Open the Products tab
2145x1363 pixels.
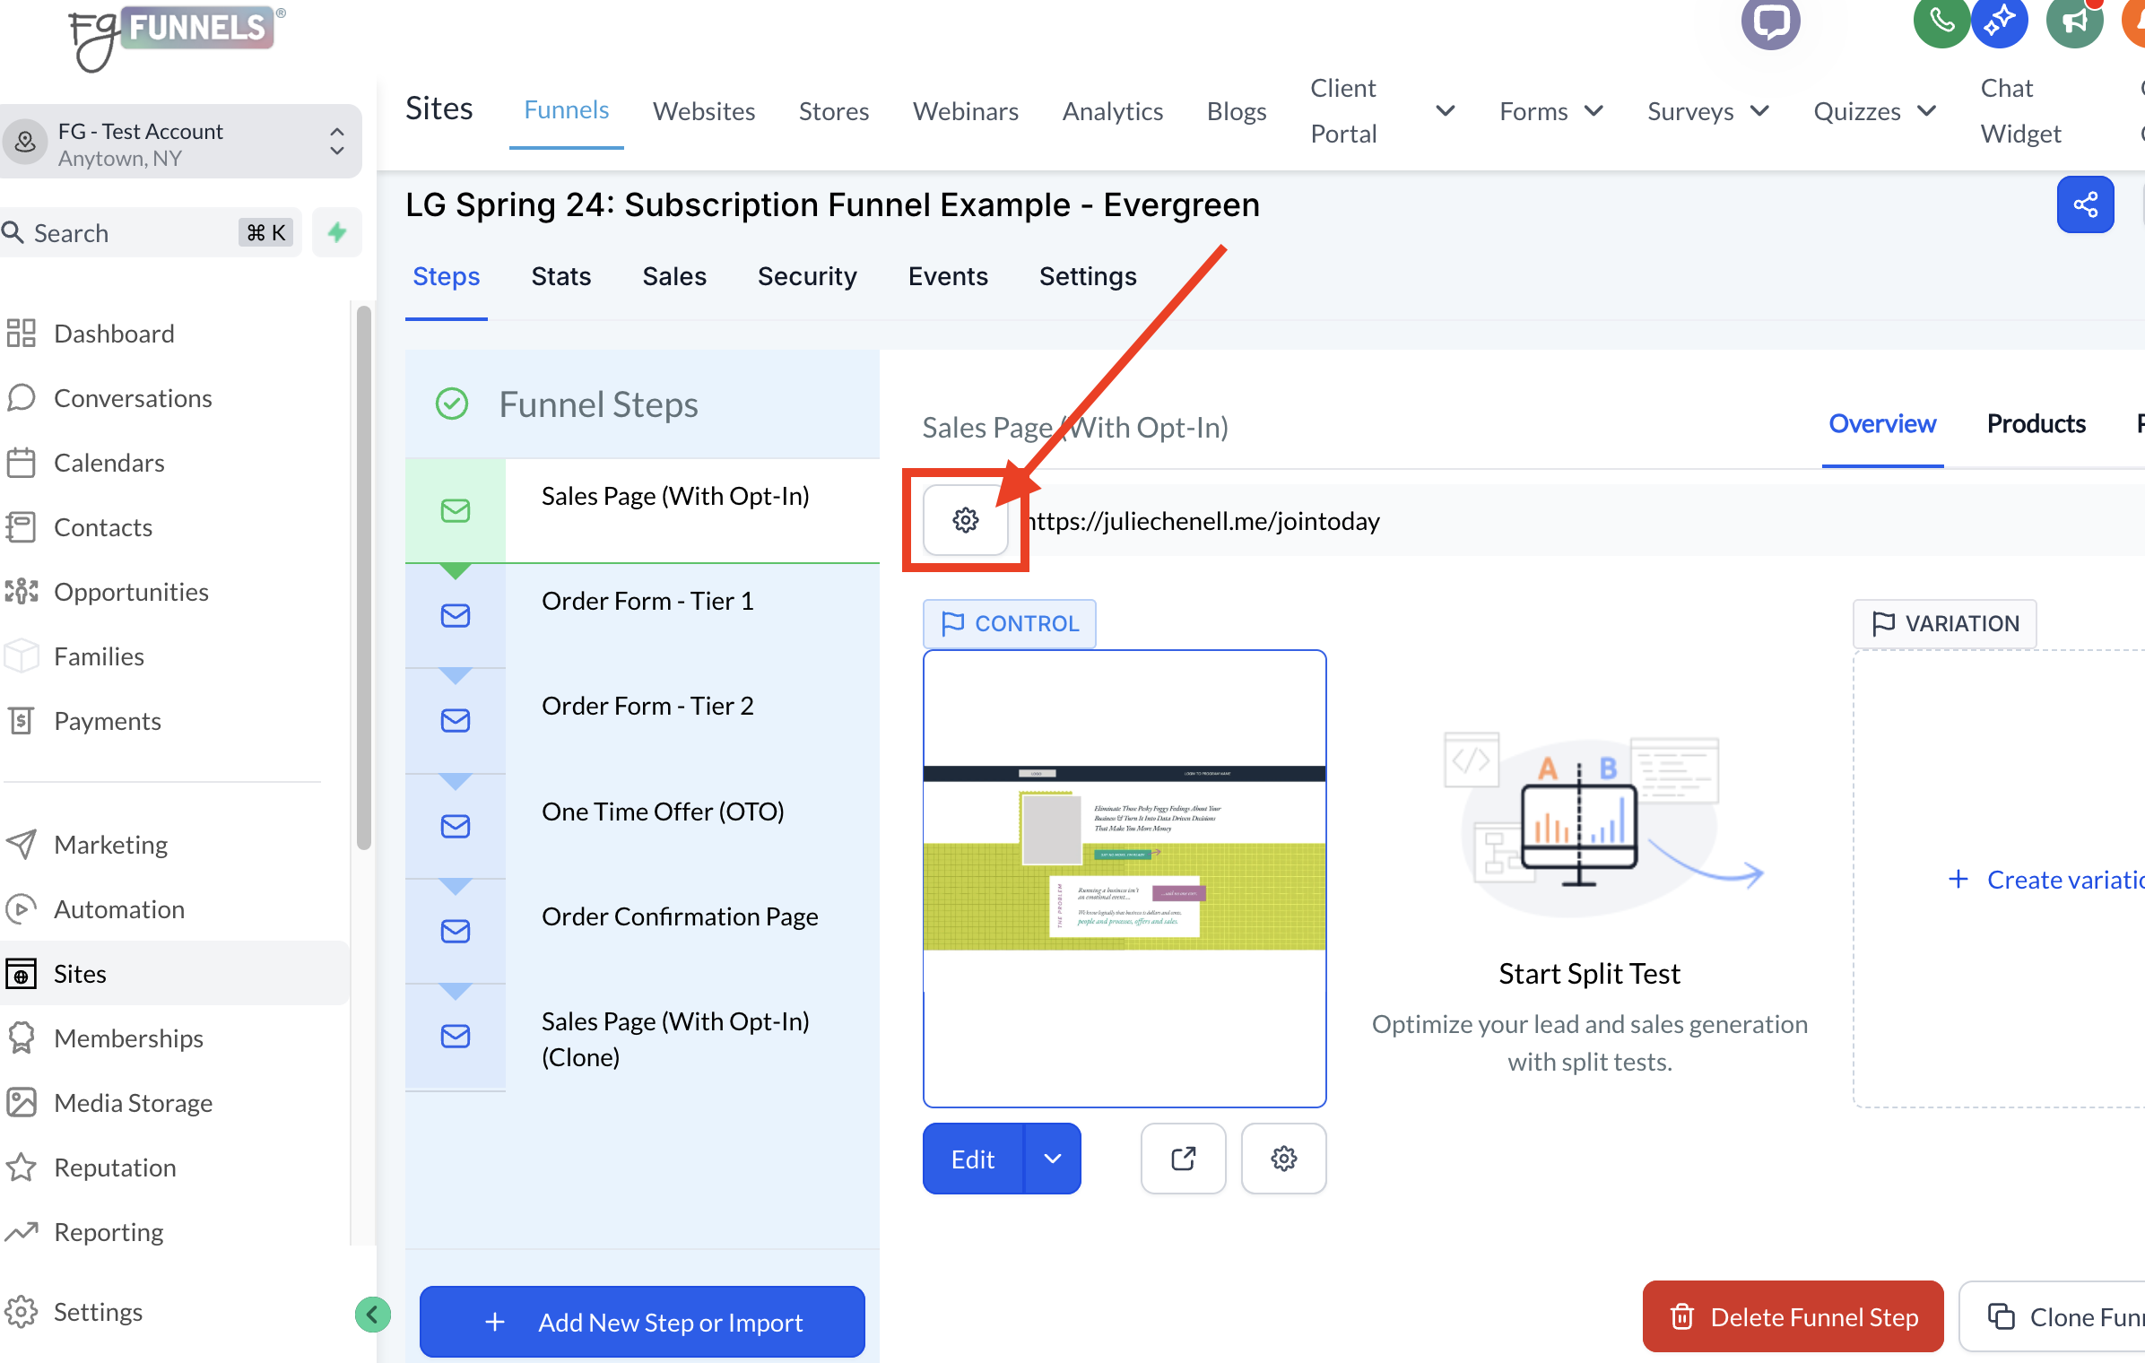(2036, 423)
